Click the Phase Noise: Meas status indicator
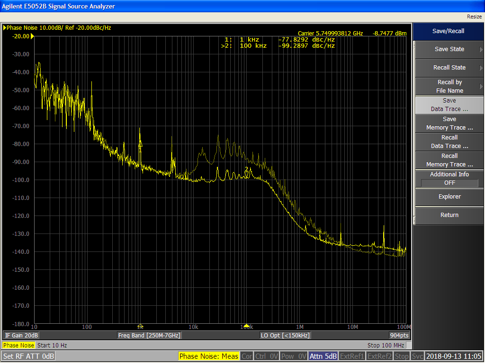This screenshot has height=363, width=485. (209, 356)
